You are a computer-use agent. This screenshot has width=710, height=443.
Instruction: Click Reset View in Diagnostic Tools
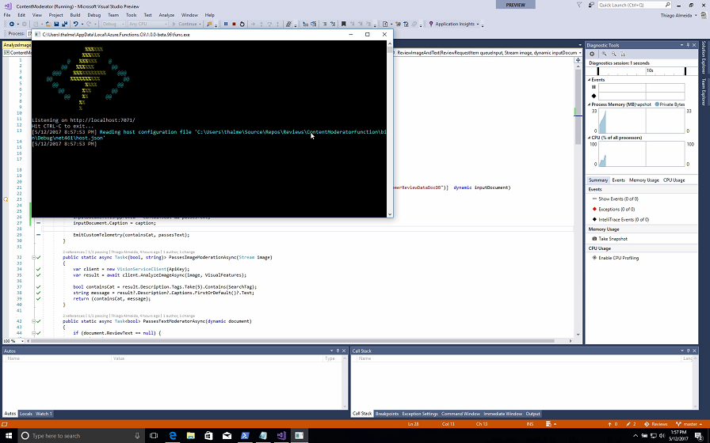pyautogui.click(x=623, y=54)
